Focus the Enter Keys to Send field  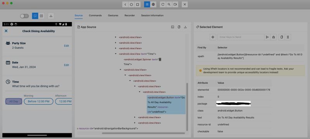[241, 37]
